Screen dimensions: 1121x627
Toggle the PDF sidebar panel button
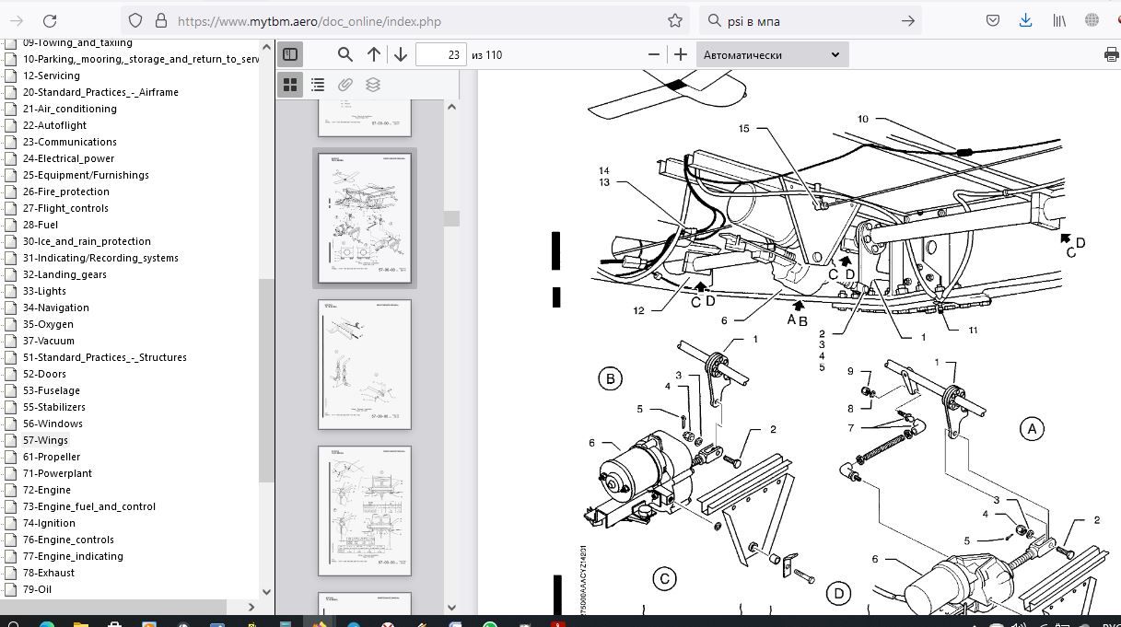(290, 54)
